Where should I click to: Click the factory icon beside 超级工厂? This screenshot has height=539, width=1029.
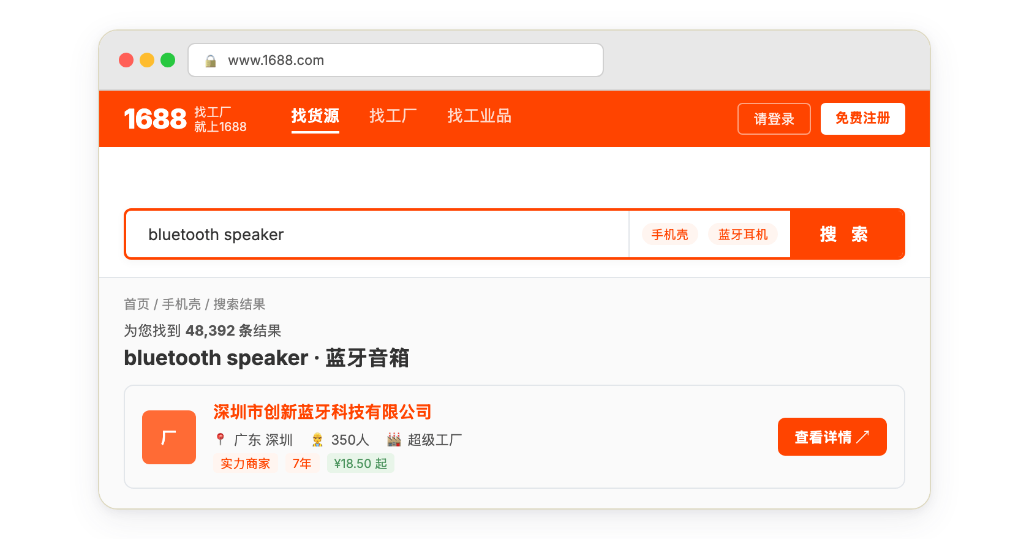[394, 439]
